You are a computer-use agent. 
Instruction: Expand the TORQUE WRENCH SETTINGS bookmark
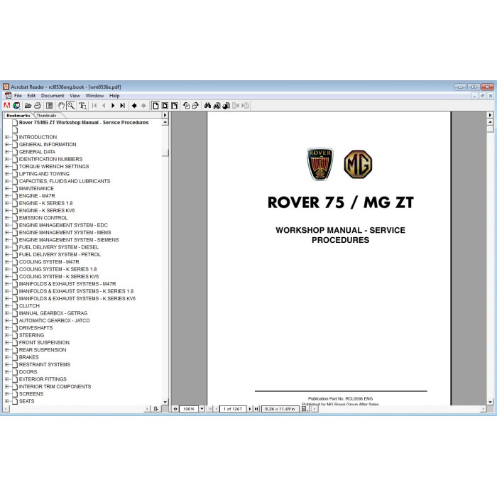pos(6,166)
